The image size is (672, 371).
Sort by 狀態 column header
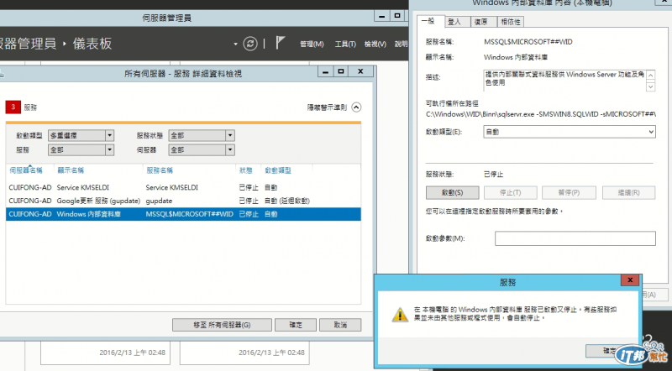[245, 170]
